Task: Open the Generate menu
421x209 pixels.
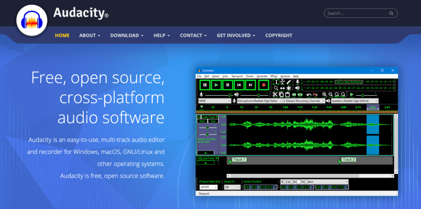Action: coord(262,76)
